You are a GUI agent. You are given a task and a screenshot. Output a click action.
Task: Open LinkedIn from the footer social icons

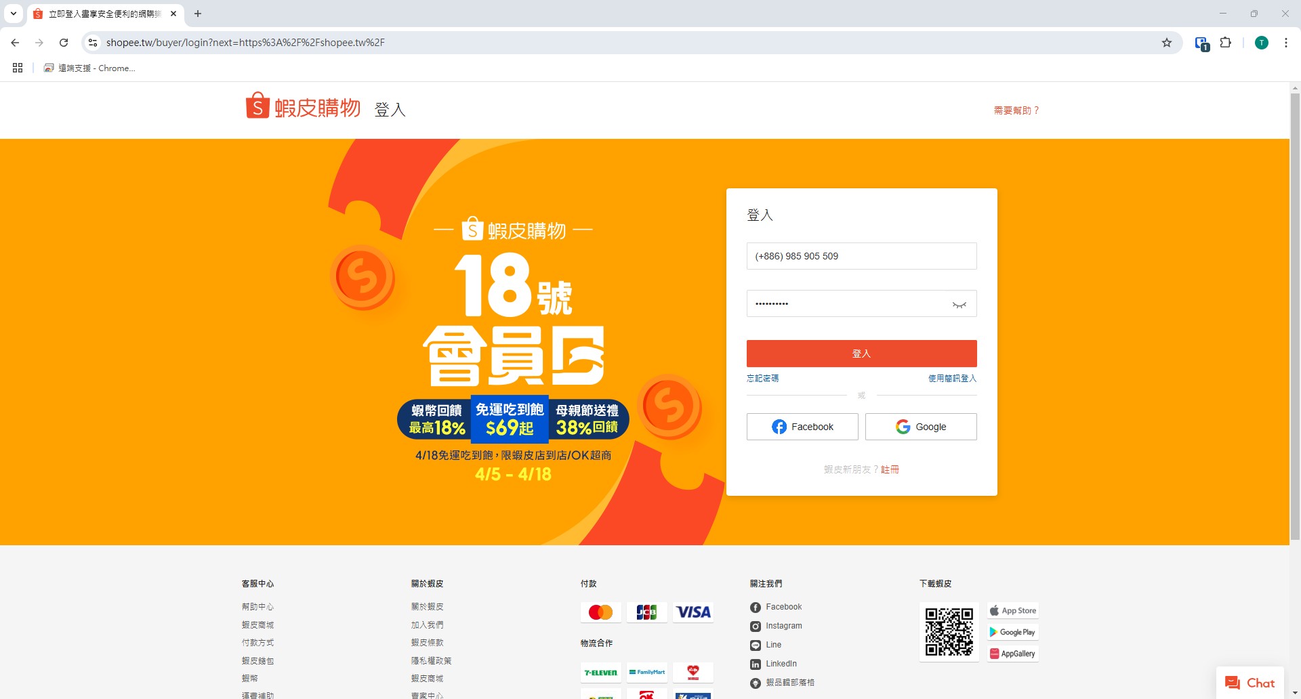click(755, 664)
